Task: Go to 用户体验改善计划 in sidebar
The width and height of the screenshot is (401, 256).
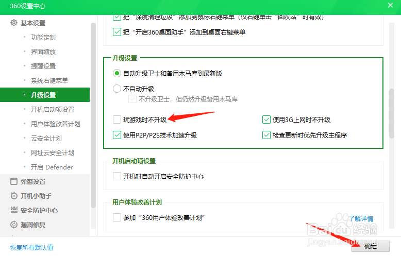Action: (x=56, y=124)
